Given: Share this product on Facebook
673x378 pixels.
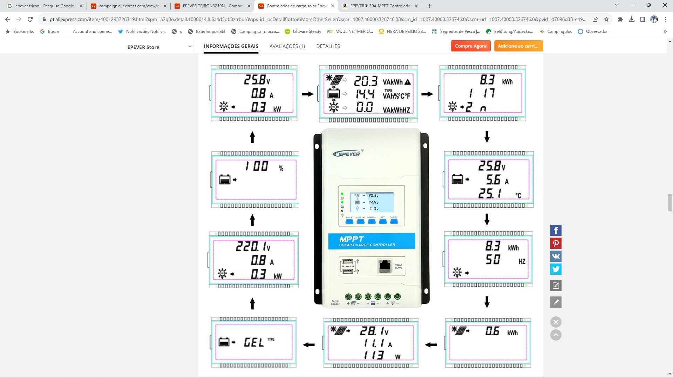Looking at the screenshot, I should (x=556, y=230).
